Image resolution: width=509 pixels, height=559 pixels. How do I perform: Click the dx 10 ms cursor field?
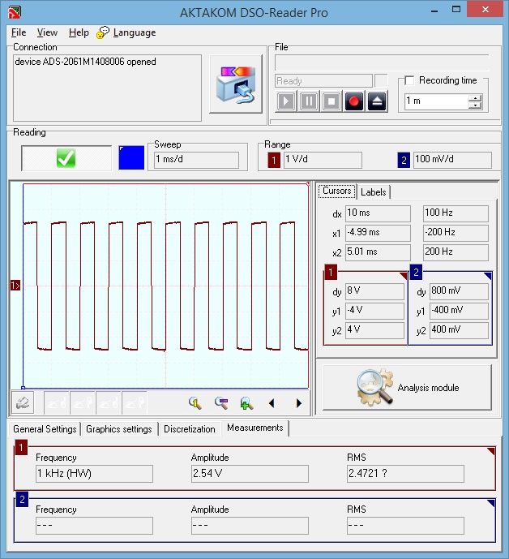coord(378,213)
